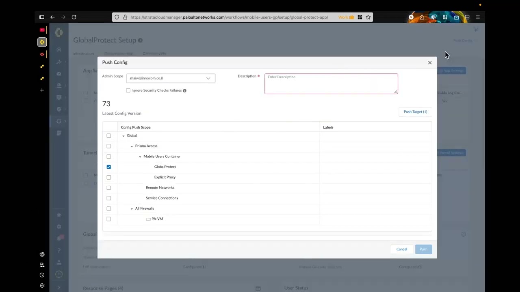Image resolution: width=520 pixels, height=292 pixels.
Task: Click the Latest Config Version label
Action: (x=122, y=114)
